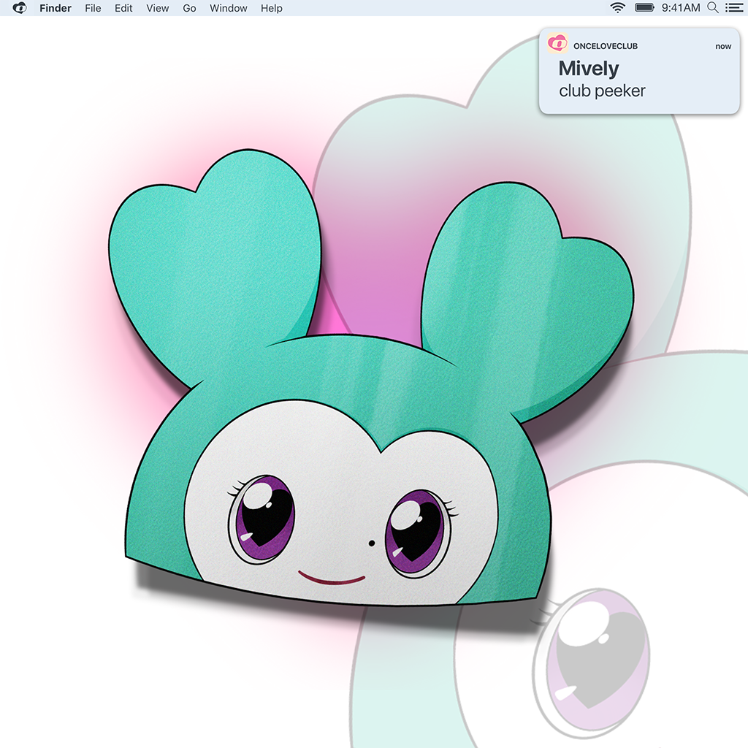
Task: Click the notification's "now" timestamp
Action: (x=722, y=46)
